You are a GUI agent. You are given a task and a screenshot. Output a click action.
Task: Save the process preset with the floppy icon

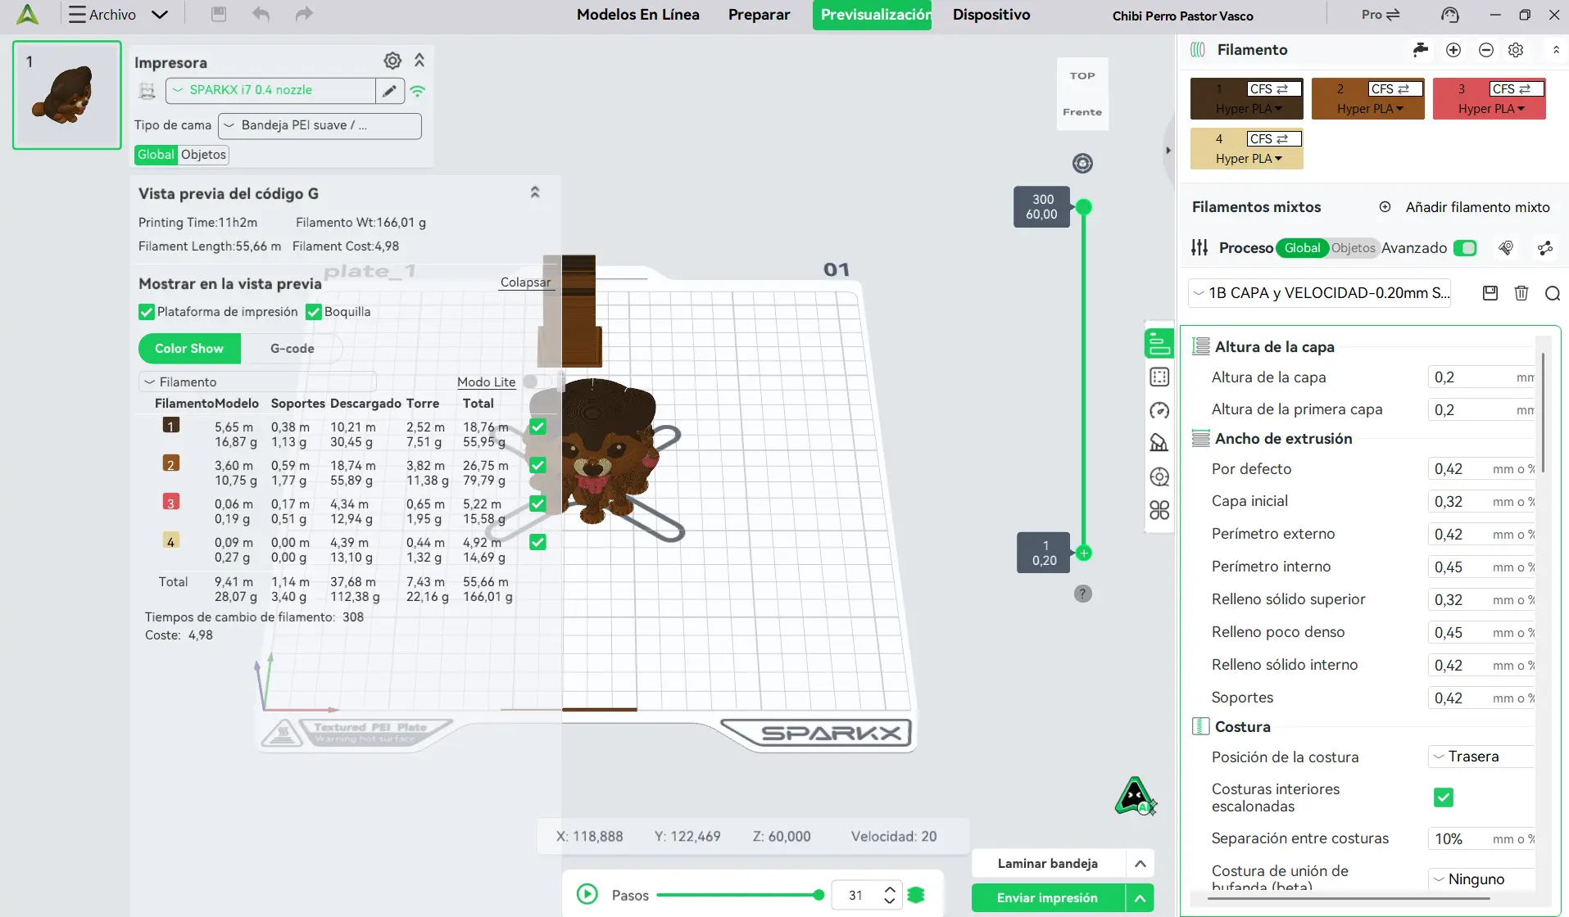(x=1490, y=292)
